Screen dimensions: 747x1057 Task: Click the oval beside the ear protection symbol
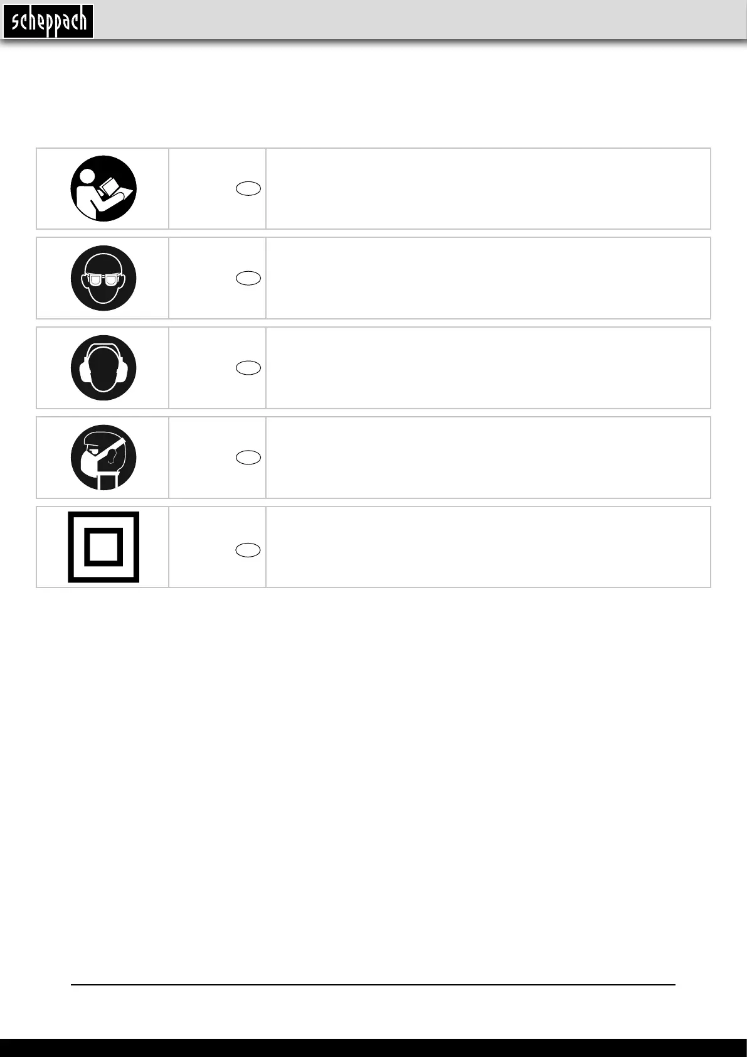tap(249, 368)
